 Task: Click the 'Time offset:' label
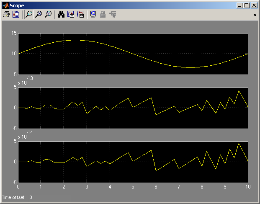pos(13,197)
